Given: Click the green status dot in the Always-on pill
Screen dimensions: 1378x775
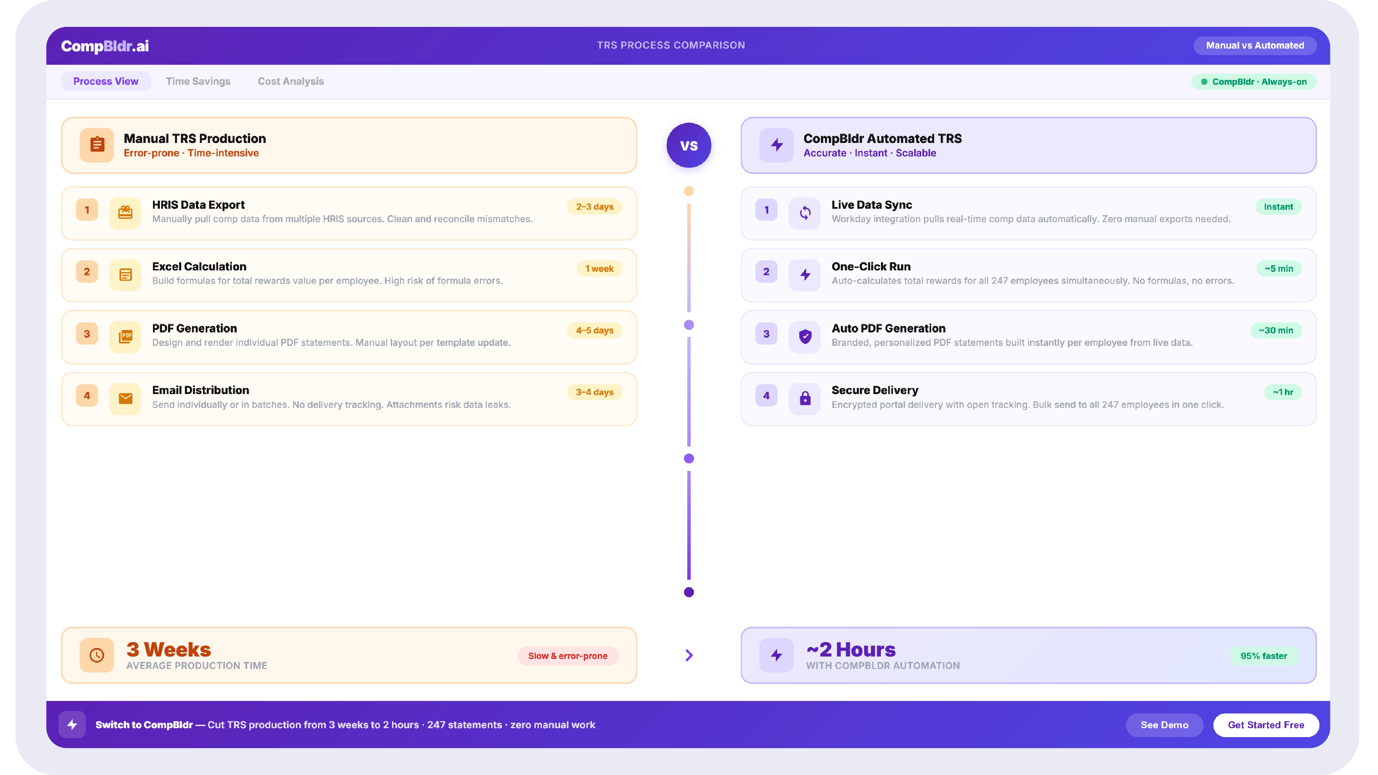Looking at the screenshot, I should (1204, 82).
